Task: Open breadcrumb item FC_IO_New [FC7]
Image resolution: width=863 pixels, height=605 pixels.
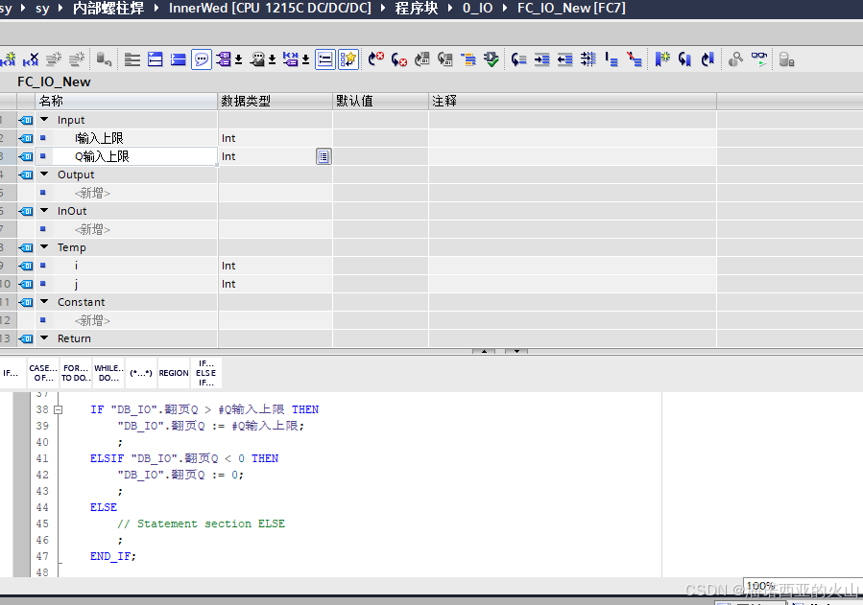Action: [x=571, y=9]
